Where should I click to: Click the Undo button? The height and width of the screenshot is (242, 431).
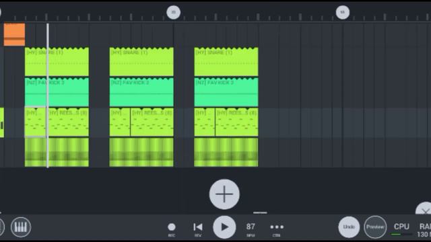point(349,227)
